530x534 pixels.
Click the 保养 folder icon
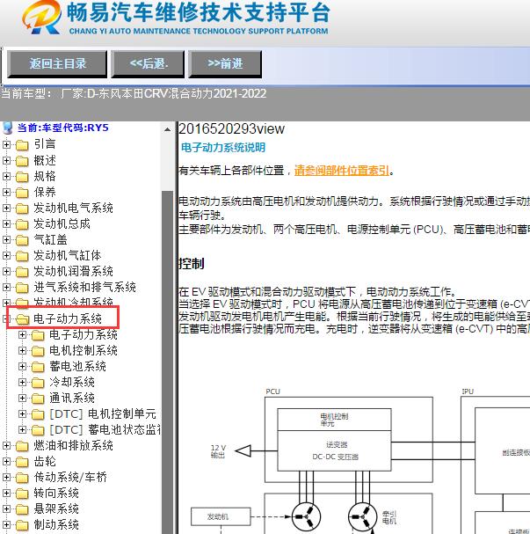[x=22, y=193]
